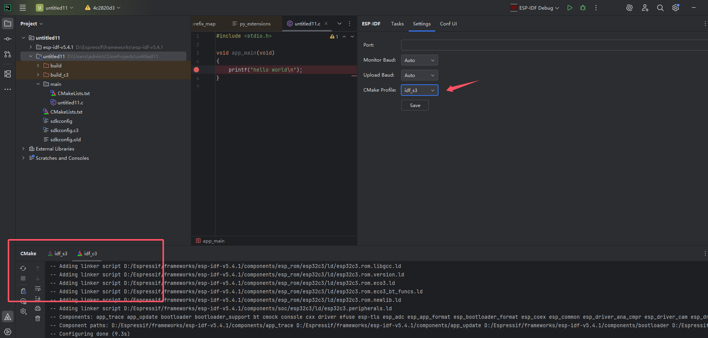Expand Scratches and Consoles node
Image resolution: width=708 pixels, height=338 pixels.
pos(23,158)
